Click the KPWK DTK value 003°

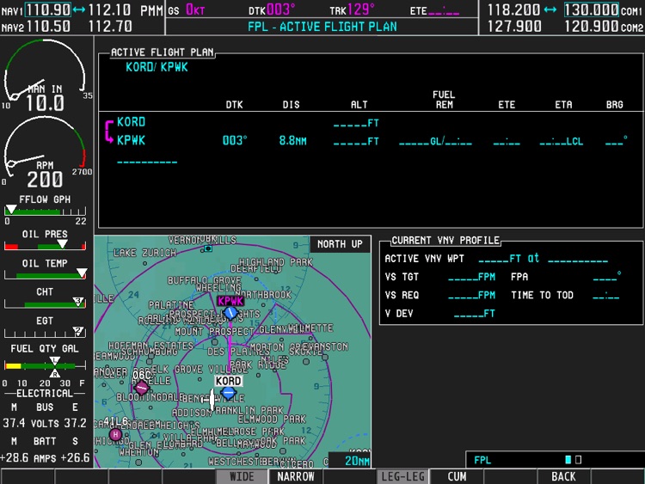click(235, 141)
